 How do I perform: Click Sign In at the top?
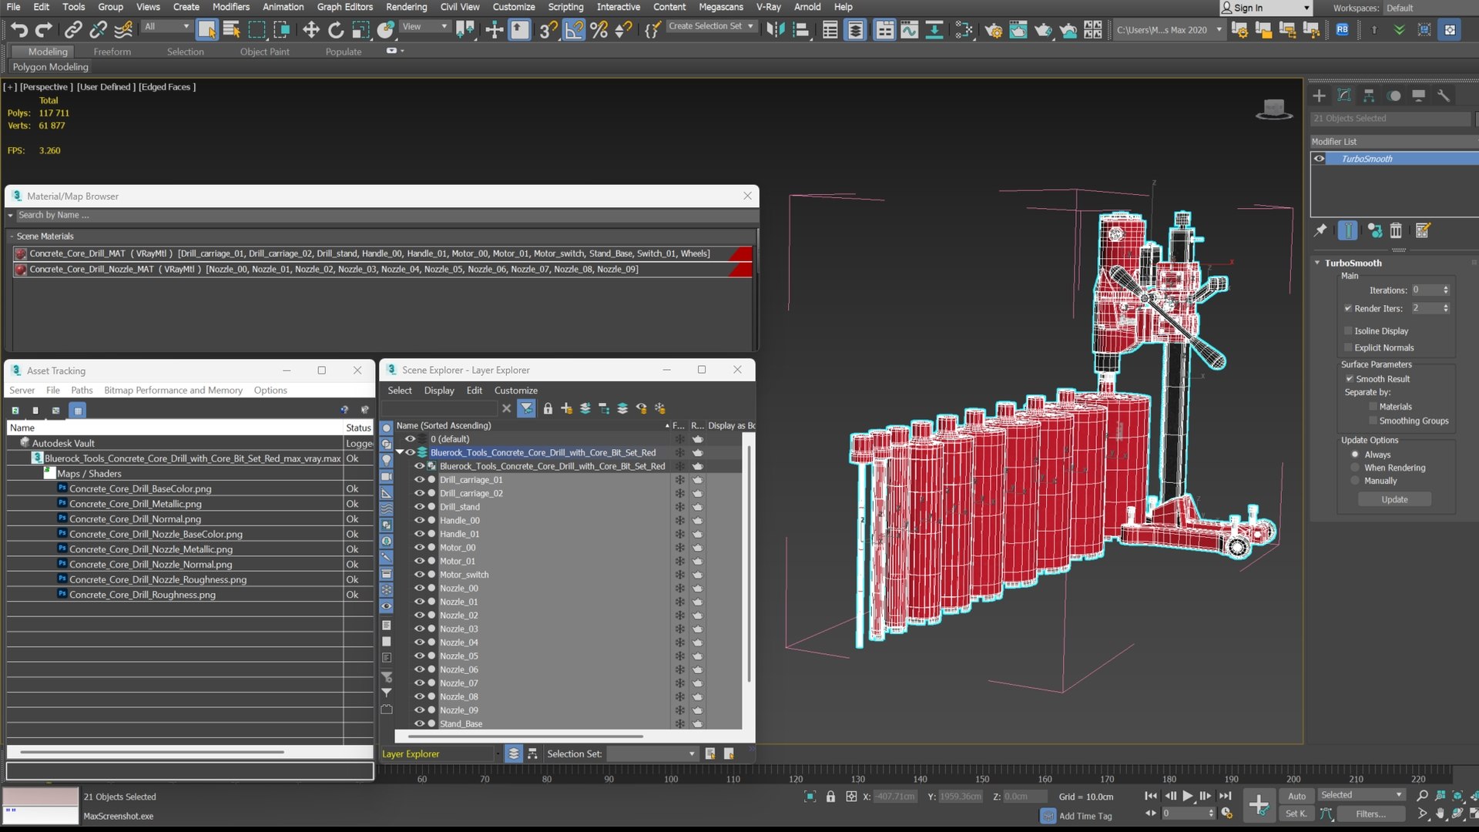1248,8
